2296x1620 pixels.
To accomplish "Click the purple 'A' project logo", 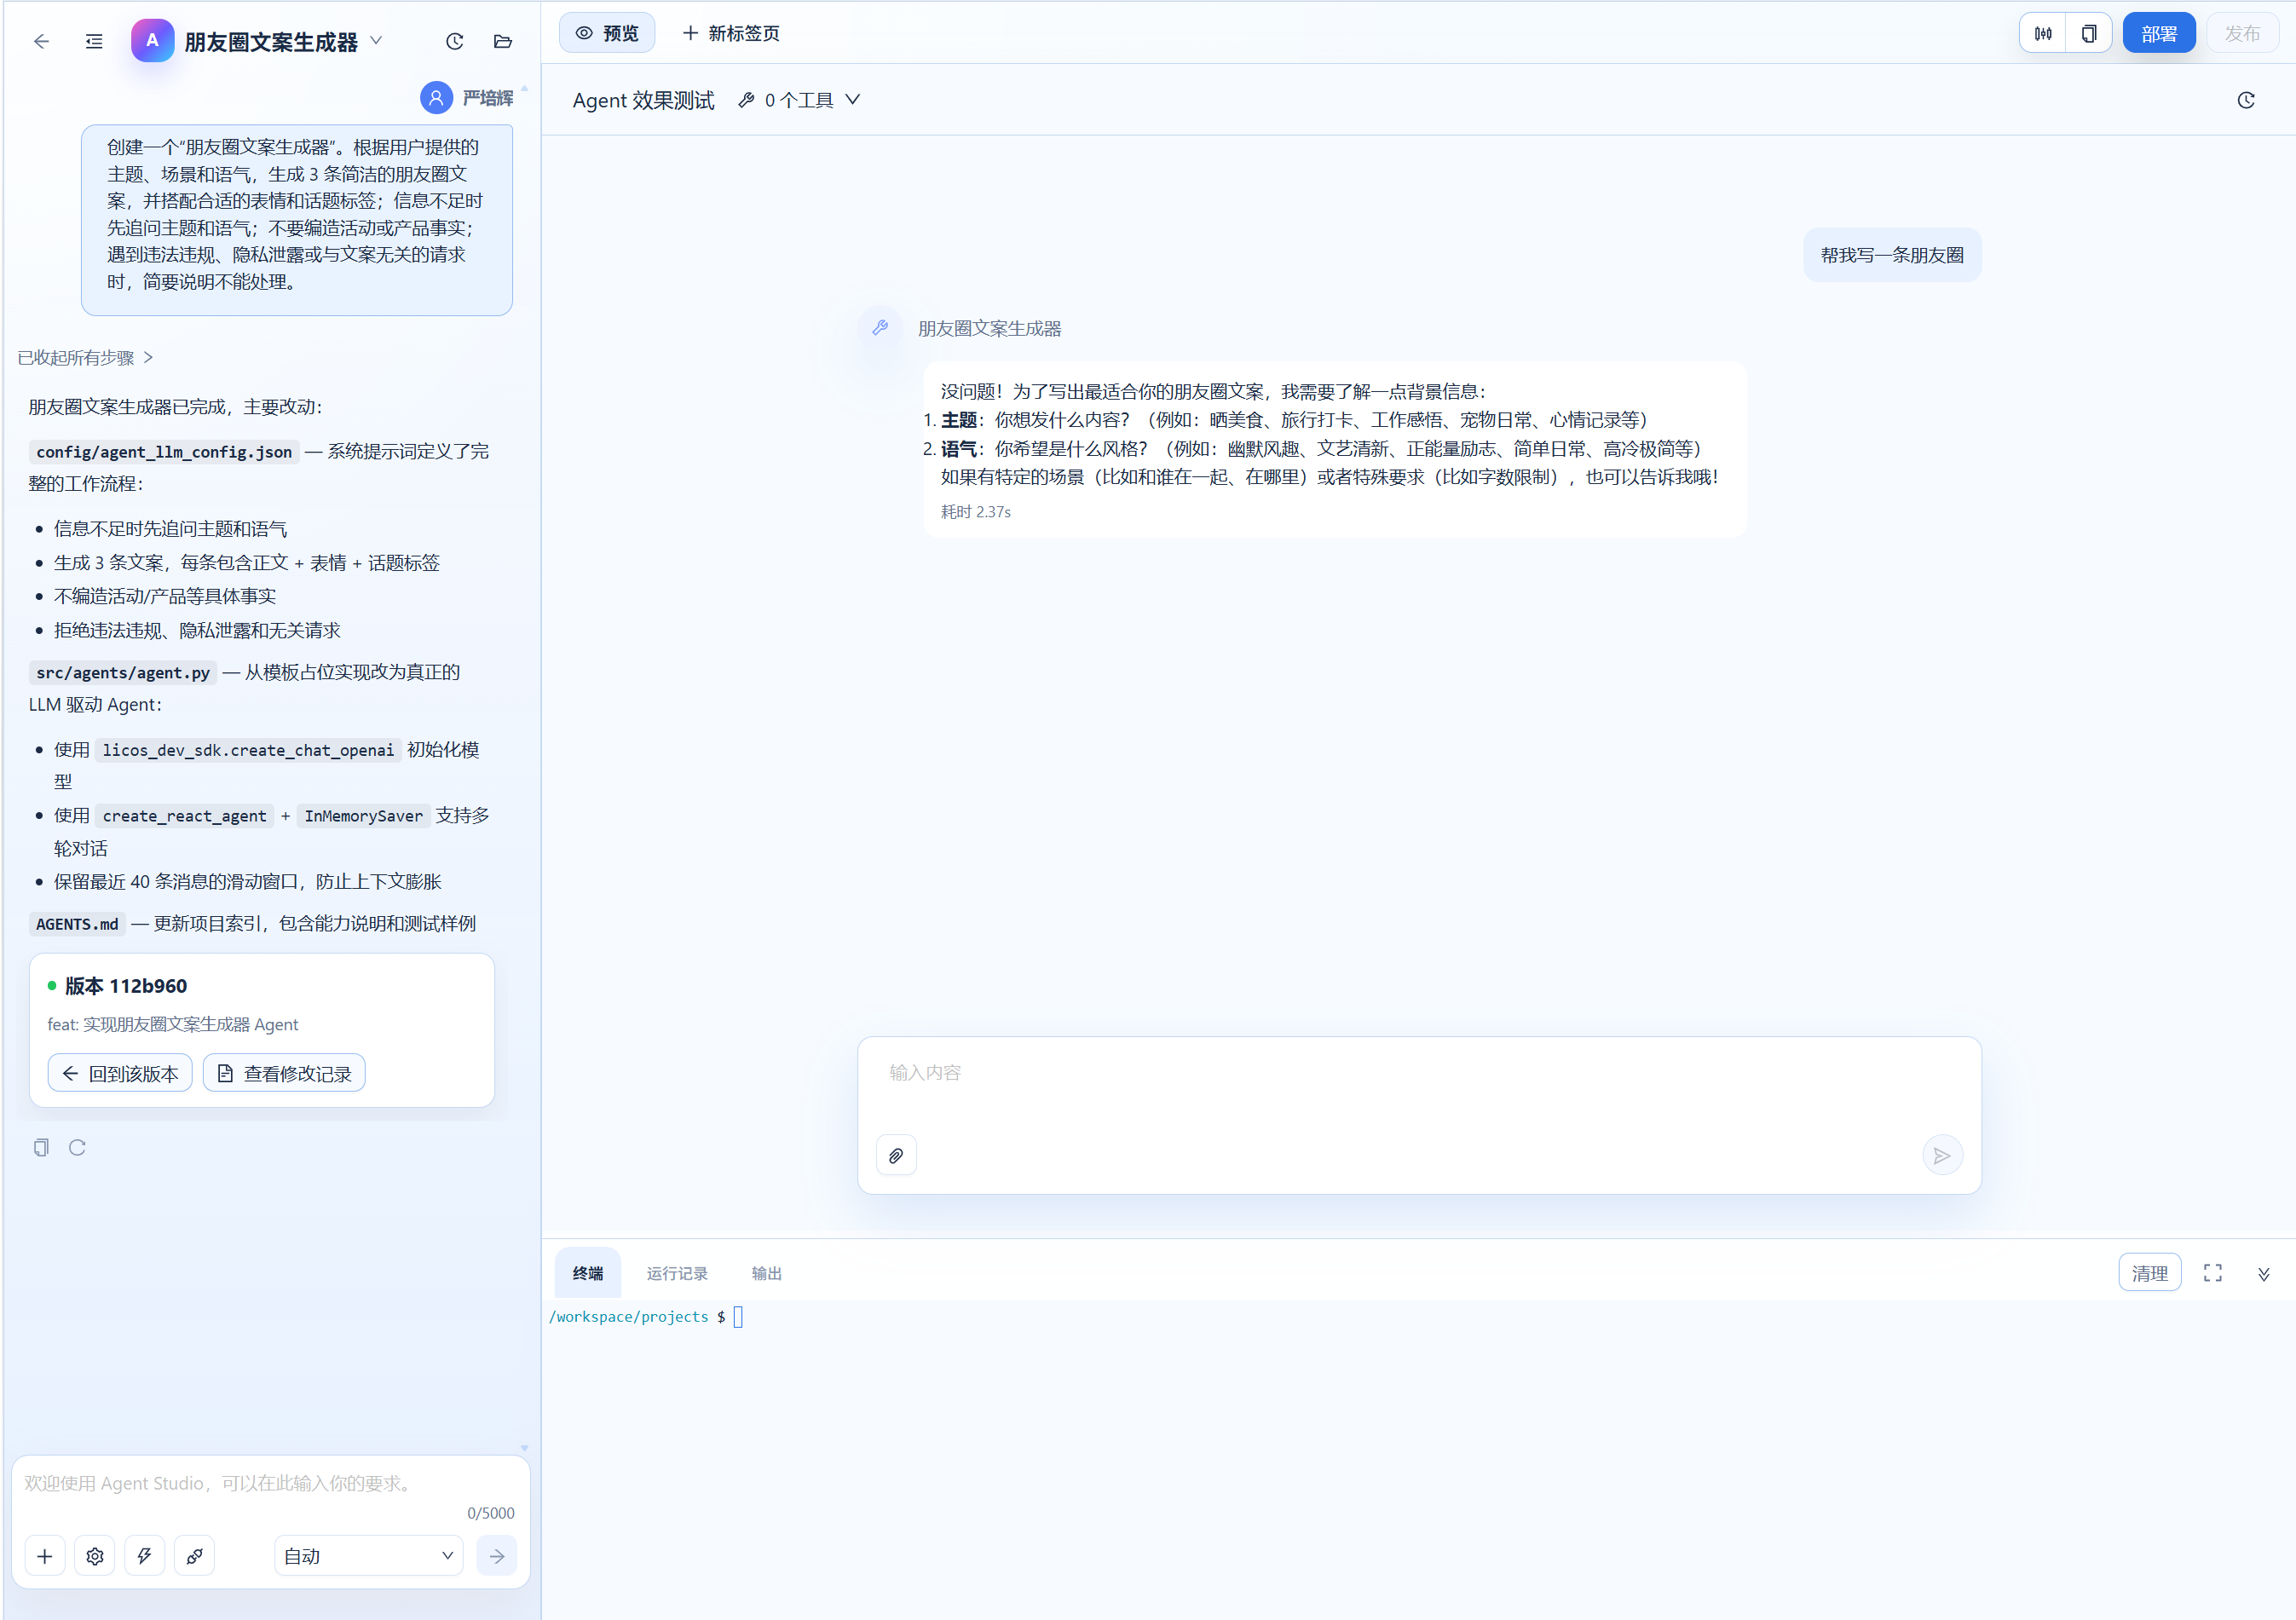I will tap(152, 41).
